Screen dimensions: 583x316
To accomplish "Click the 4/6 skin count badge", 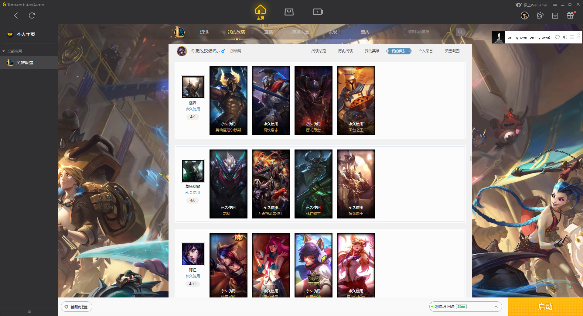I will [x=193, y=201].
